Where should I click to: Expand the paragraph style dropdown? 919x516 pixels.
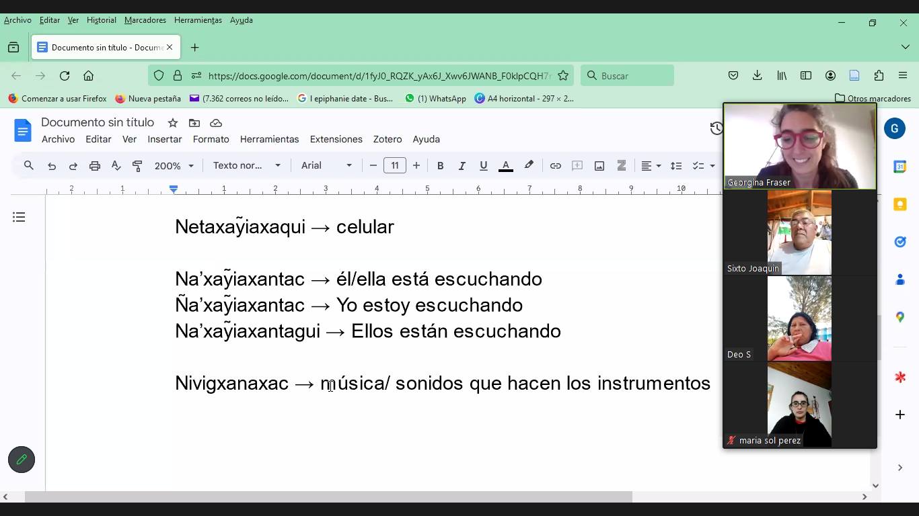246,166
